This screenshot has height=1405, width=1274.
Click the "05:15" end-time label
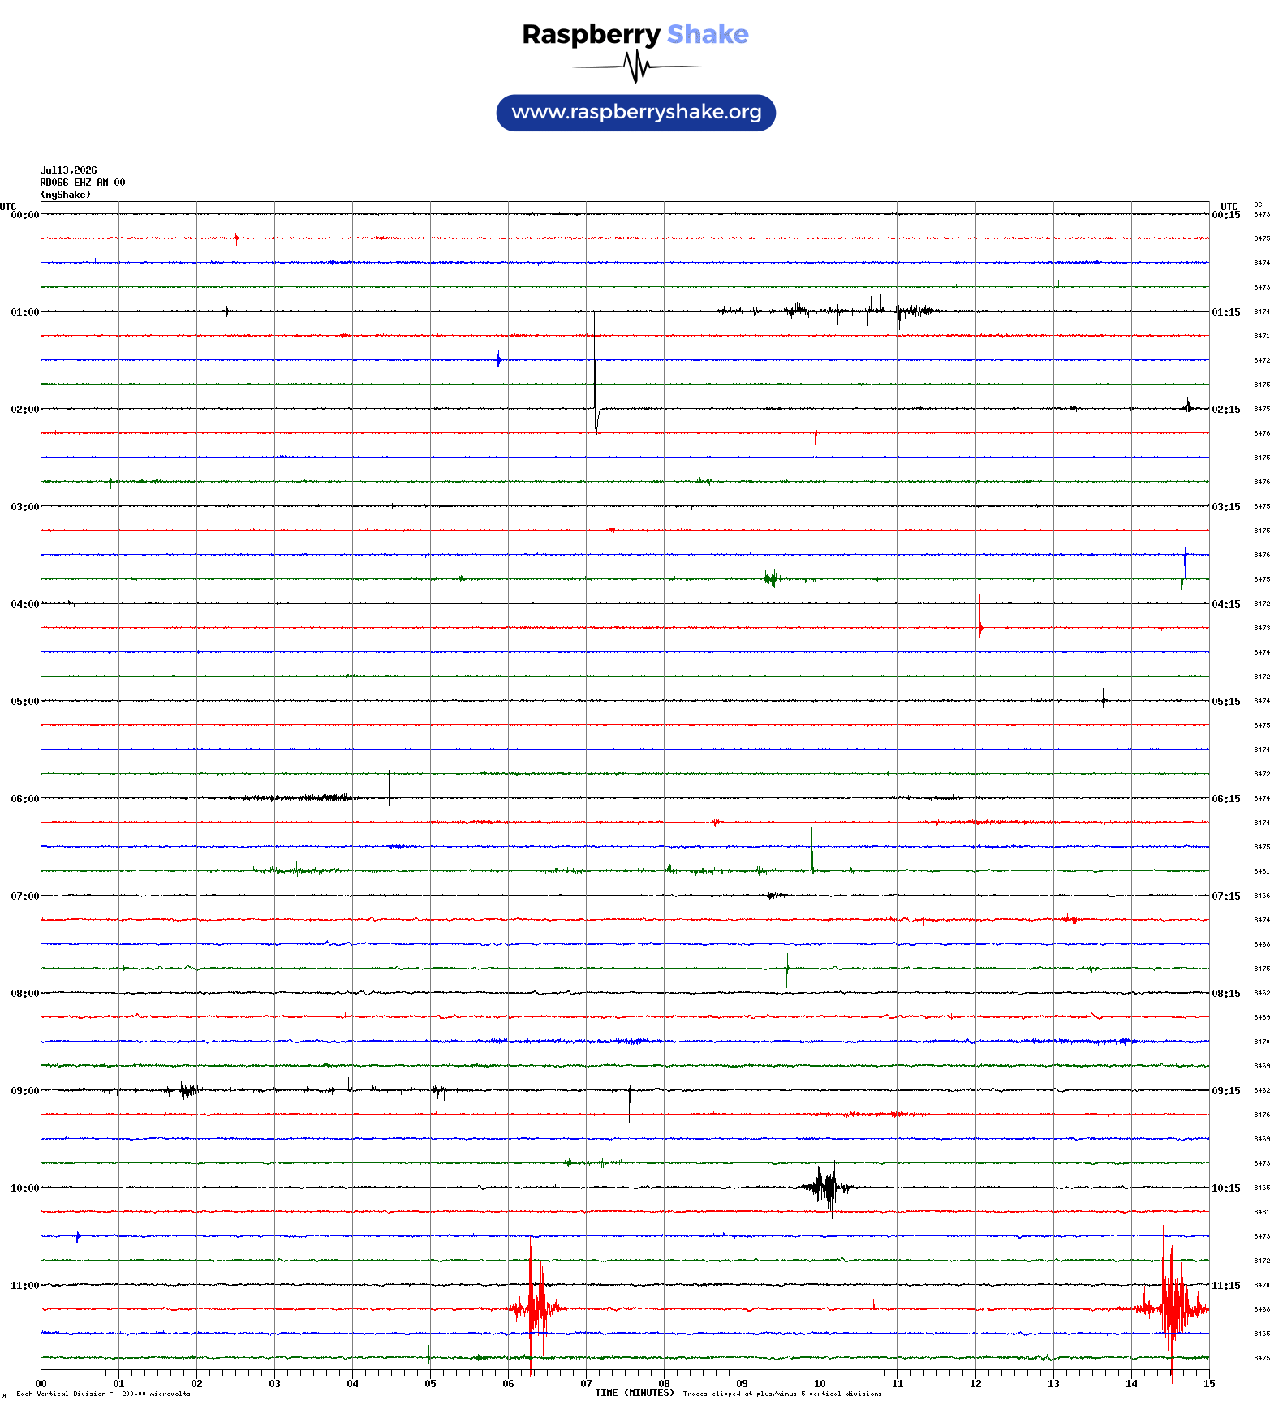click(x=1226, y=702)
